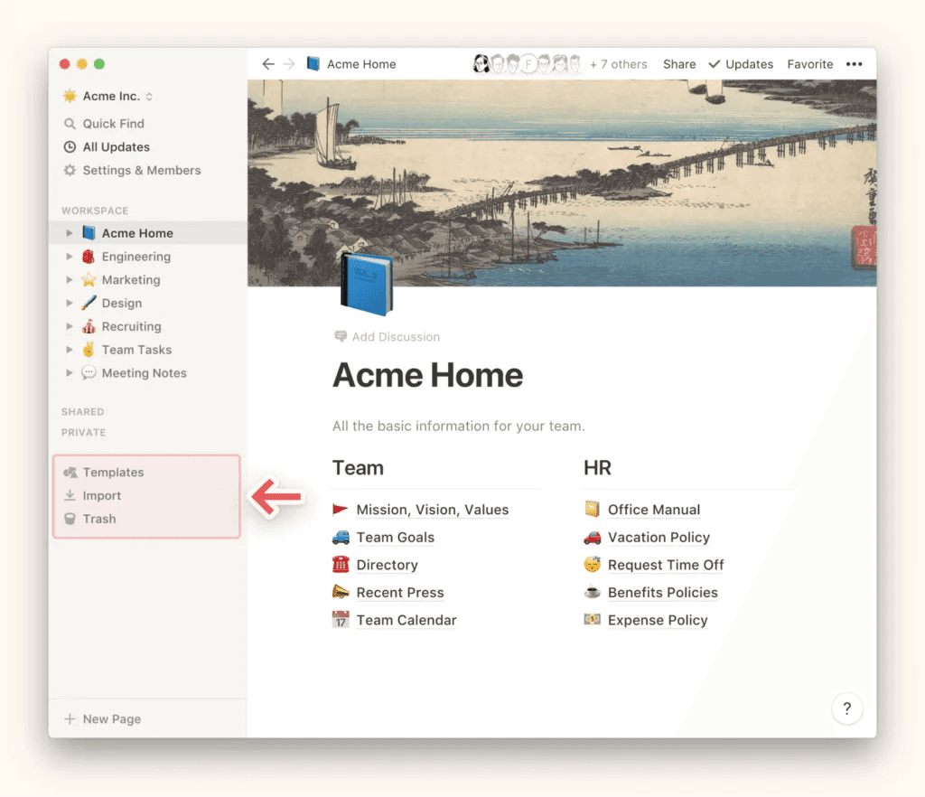
Task: Click the first member avatar in top bar
Action: 481,64
